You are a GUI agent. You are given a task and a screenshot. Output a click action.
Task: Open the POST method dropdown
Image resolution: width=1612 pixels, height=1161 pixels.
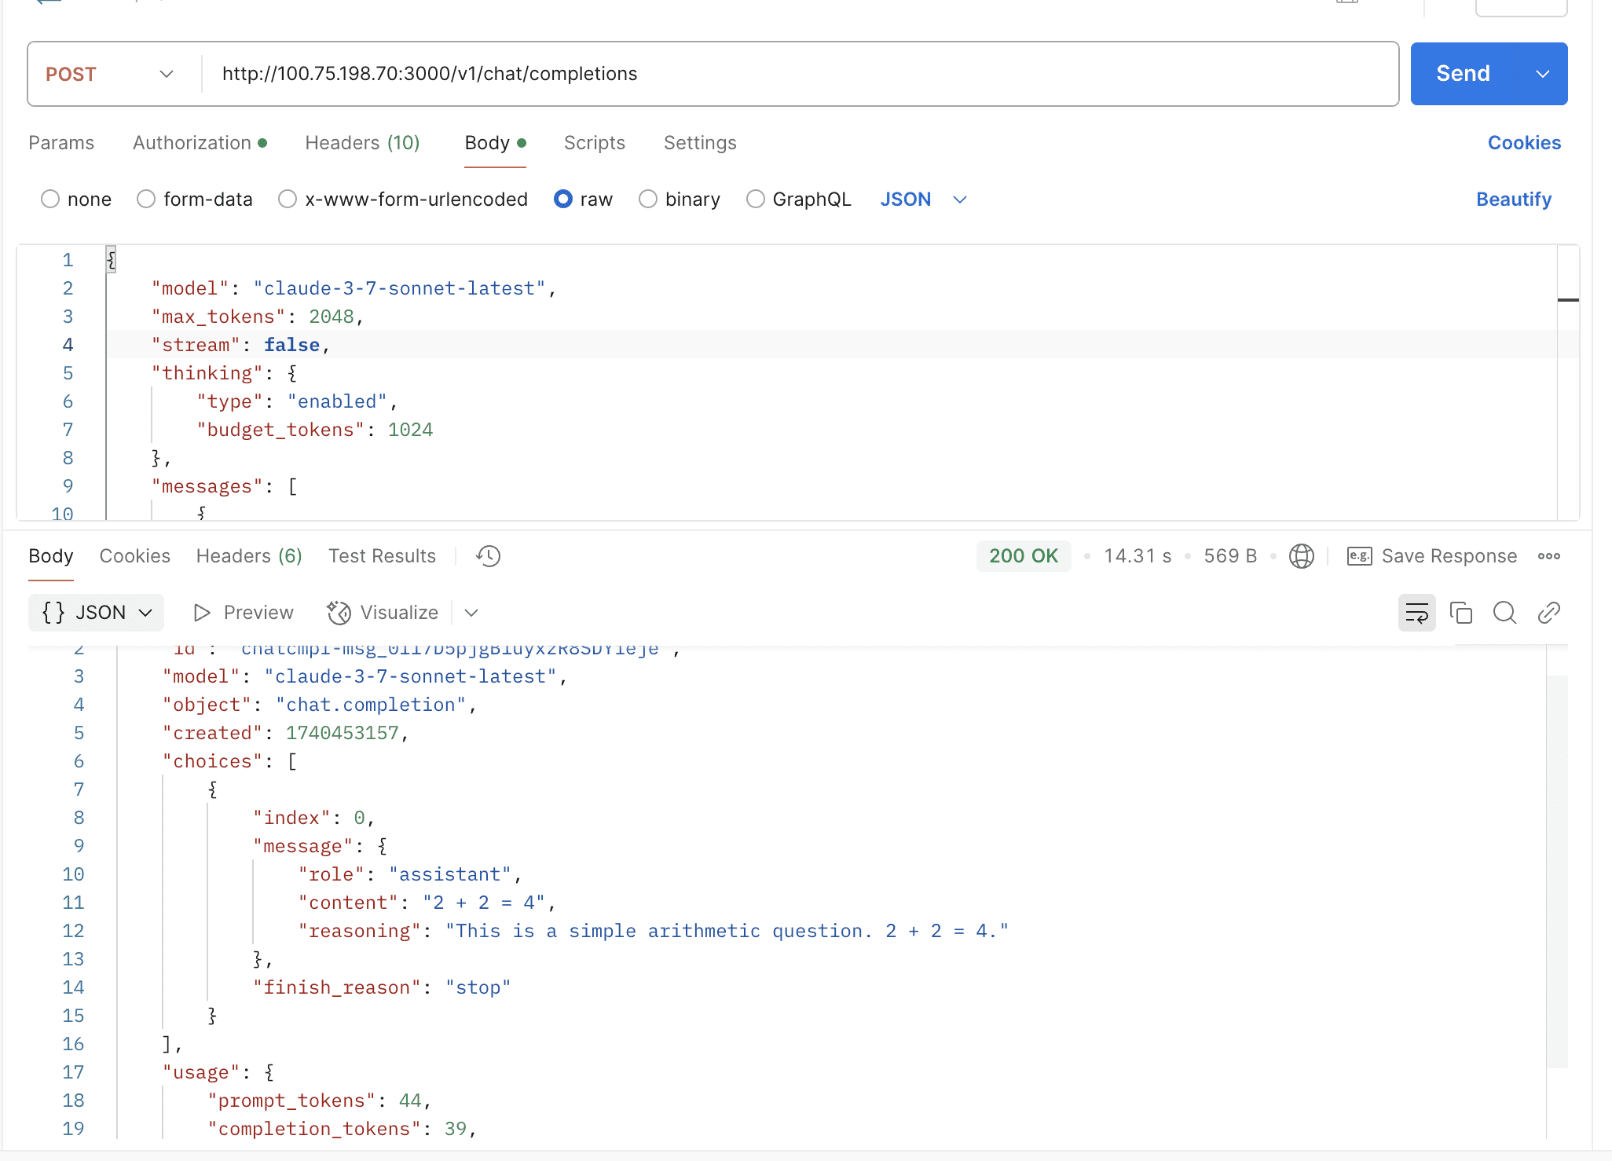pyautogui.click(x=110, y=74)
